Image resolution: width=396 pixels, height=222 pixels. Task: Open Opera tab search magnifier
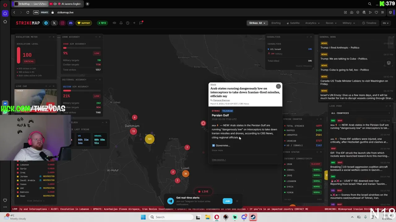(370, 4)
